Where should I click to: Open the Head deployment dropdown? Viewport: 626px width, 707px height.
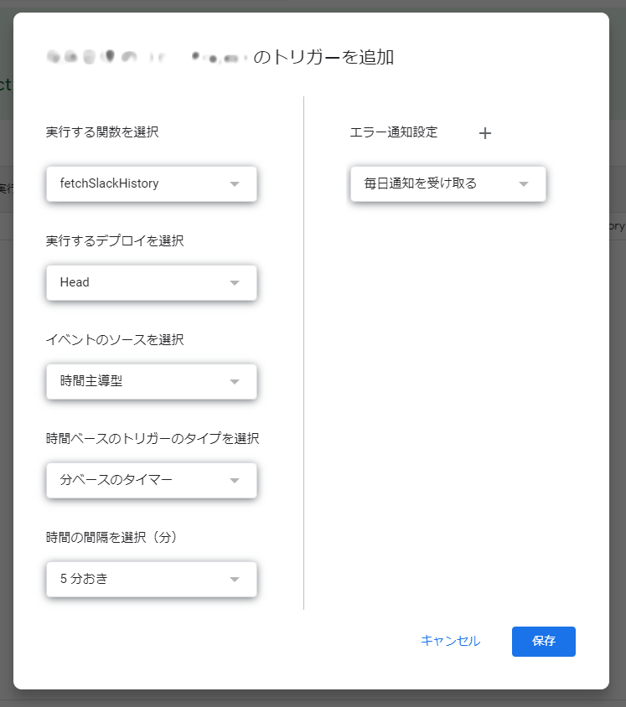(x=138, y=282)
